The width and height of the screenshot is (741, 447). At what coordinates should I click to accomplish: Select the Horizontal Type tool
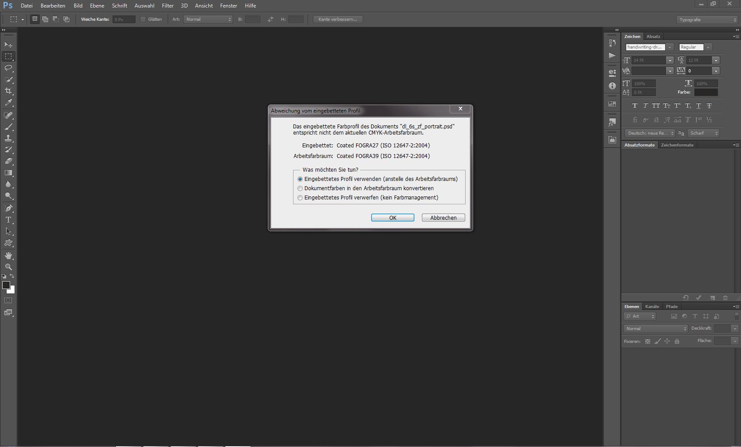point(8,220)
